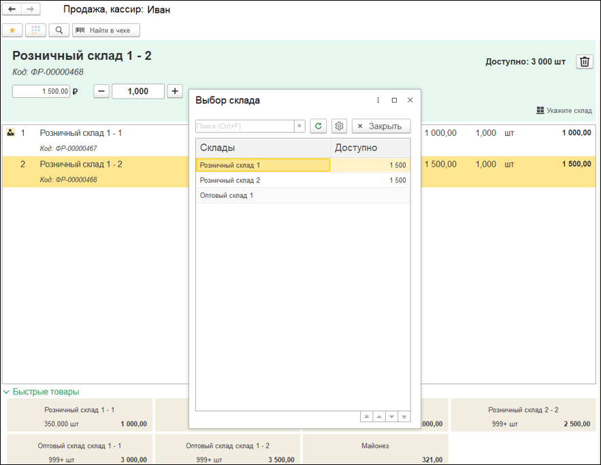The width and height of the screenshot is (601, 465).
Task: Decrease quantity with minus button
Action: coord(101,91)
